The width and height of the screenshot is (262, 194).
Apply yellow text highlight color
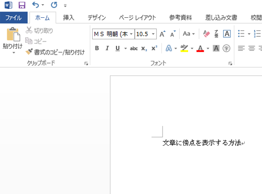coord(184,48)
